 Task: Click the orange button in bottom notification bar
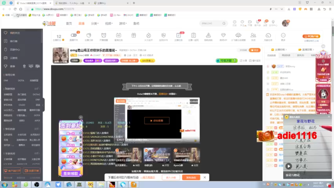click(191, 177)
